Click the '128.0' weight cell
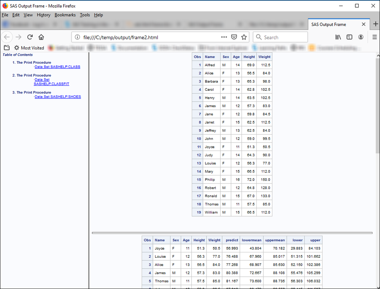 tap(264, 188)
